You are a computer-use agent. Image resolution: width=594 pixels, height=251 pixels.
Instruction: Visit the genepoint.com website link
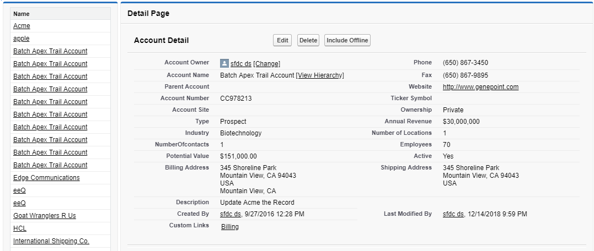tap(480, 87)
